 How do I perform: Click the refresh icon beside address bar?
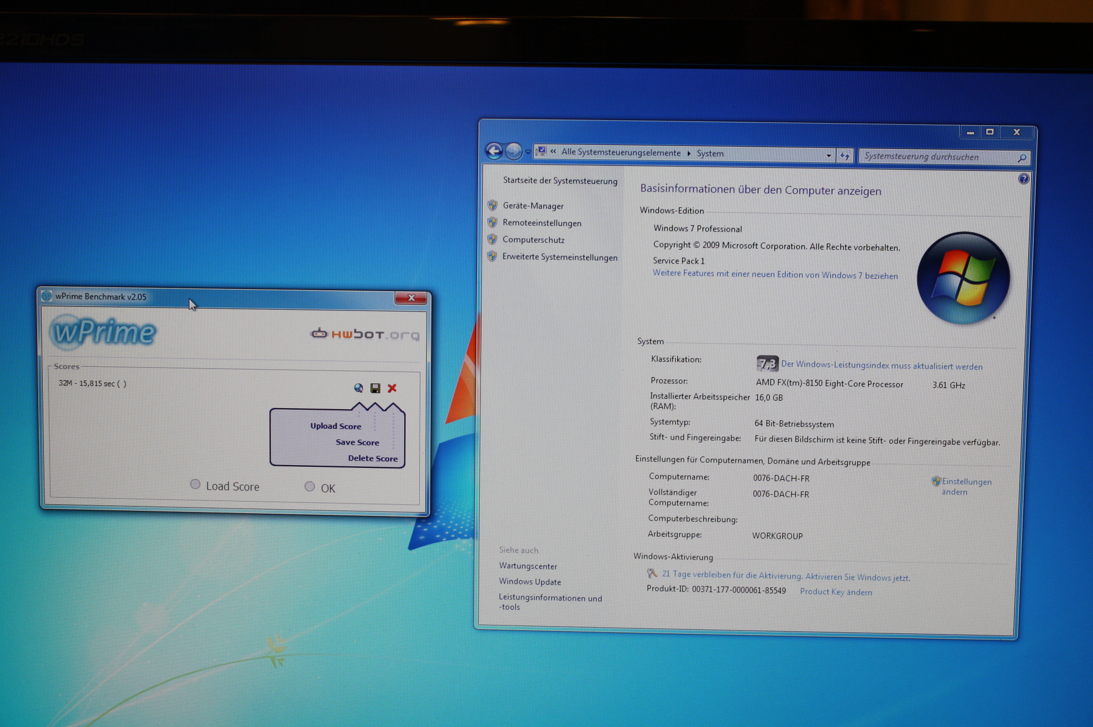click(845, 156)
